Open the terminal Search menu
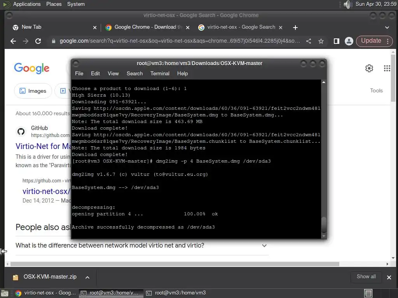This screenshot has width=398, height=298. coord(134,73)
